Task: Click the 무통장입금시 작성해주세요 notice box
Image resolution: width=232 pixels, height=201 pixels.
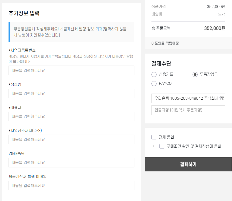Action: (71, 32)
